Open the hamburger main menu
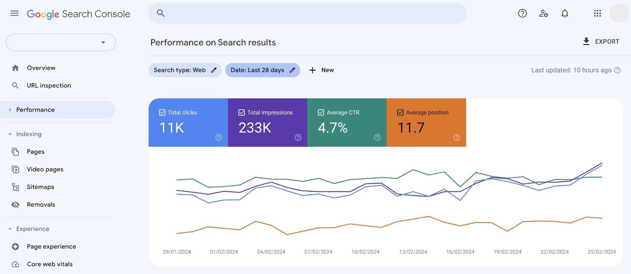This screenshot has width=631, height=274. (15, 13)
